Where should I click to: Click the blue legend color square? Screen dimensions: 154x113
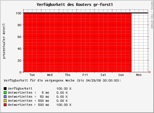(x=5, y=97)
